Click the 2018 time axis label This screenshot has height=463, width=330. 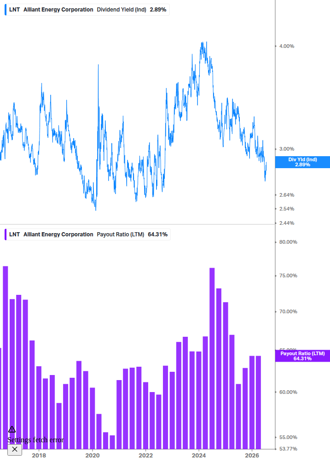coord(39,456)
